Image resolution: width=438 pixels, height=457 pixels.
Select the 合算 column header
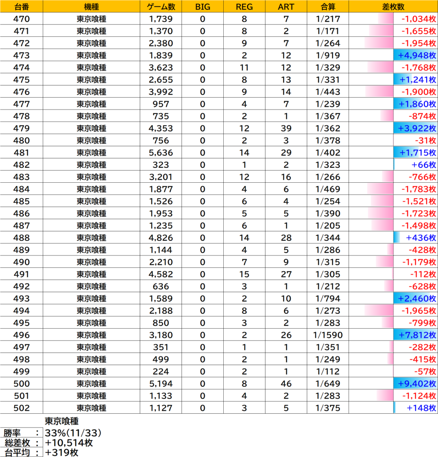[x=328, y=6]
